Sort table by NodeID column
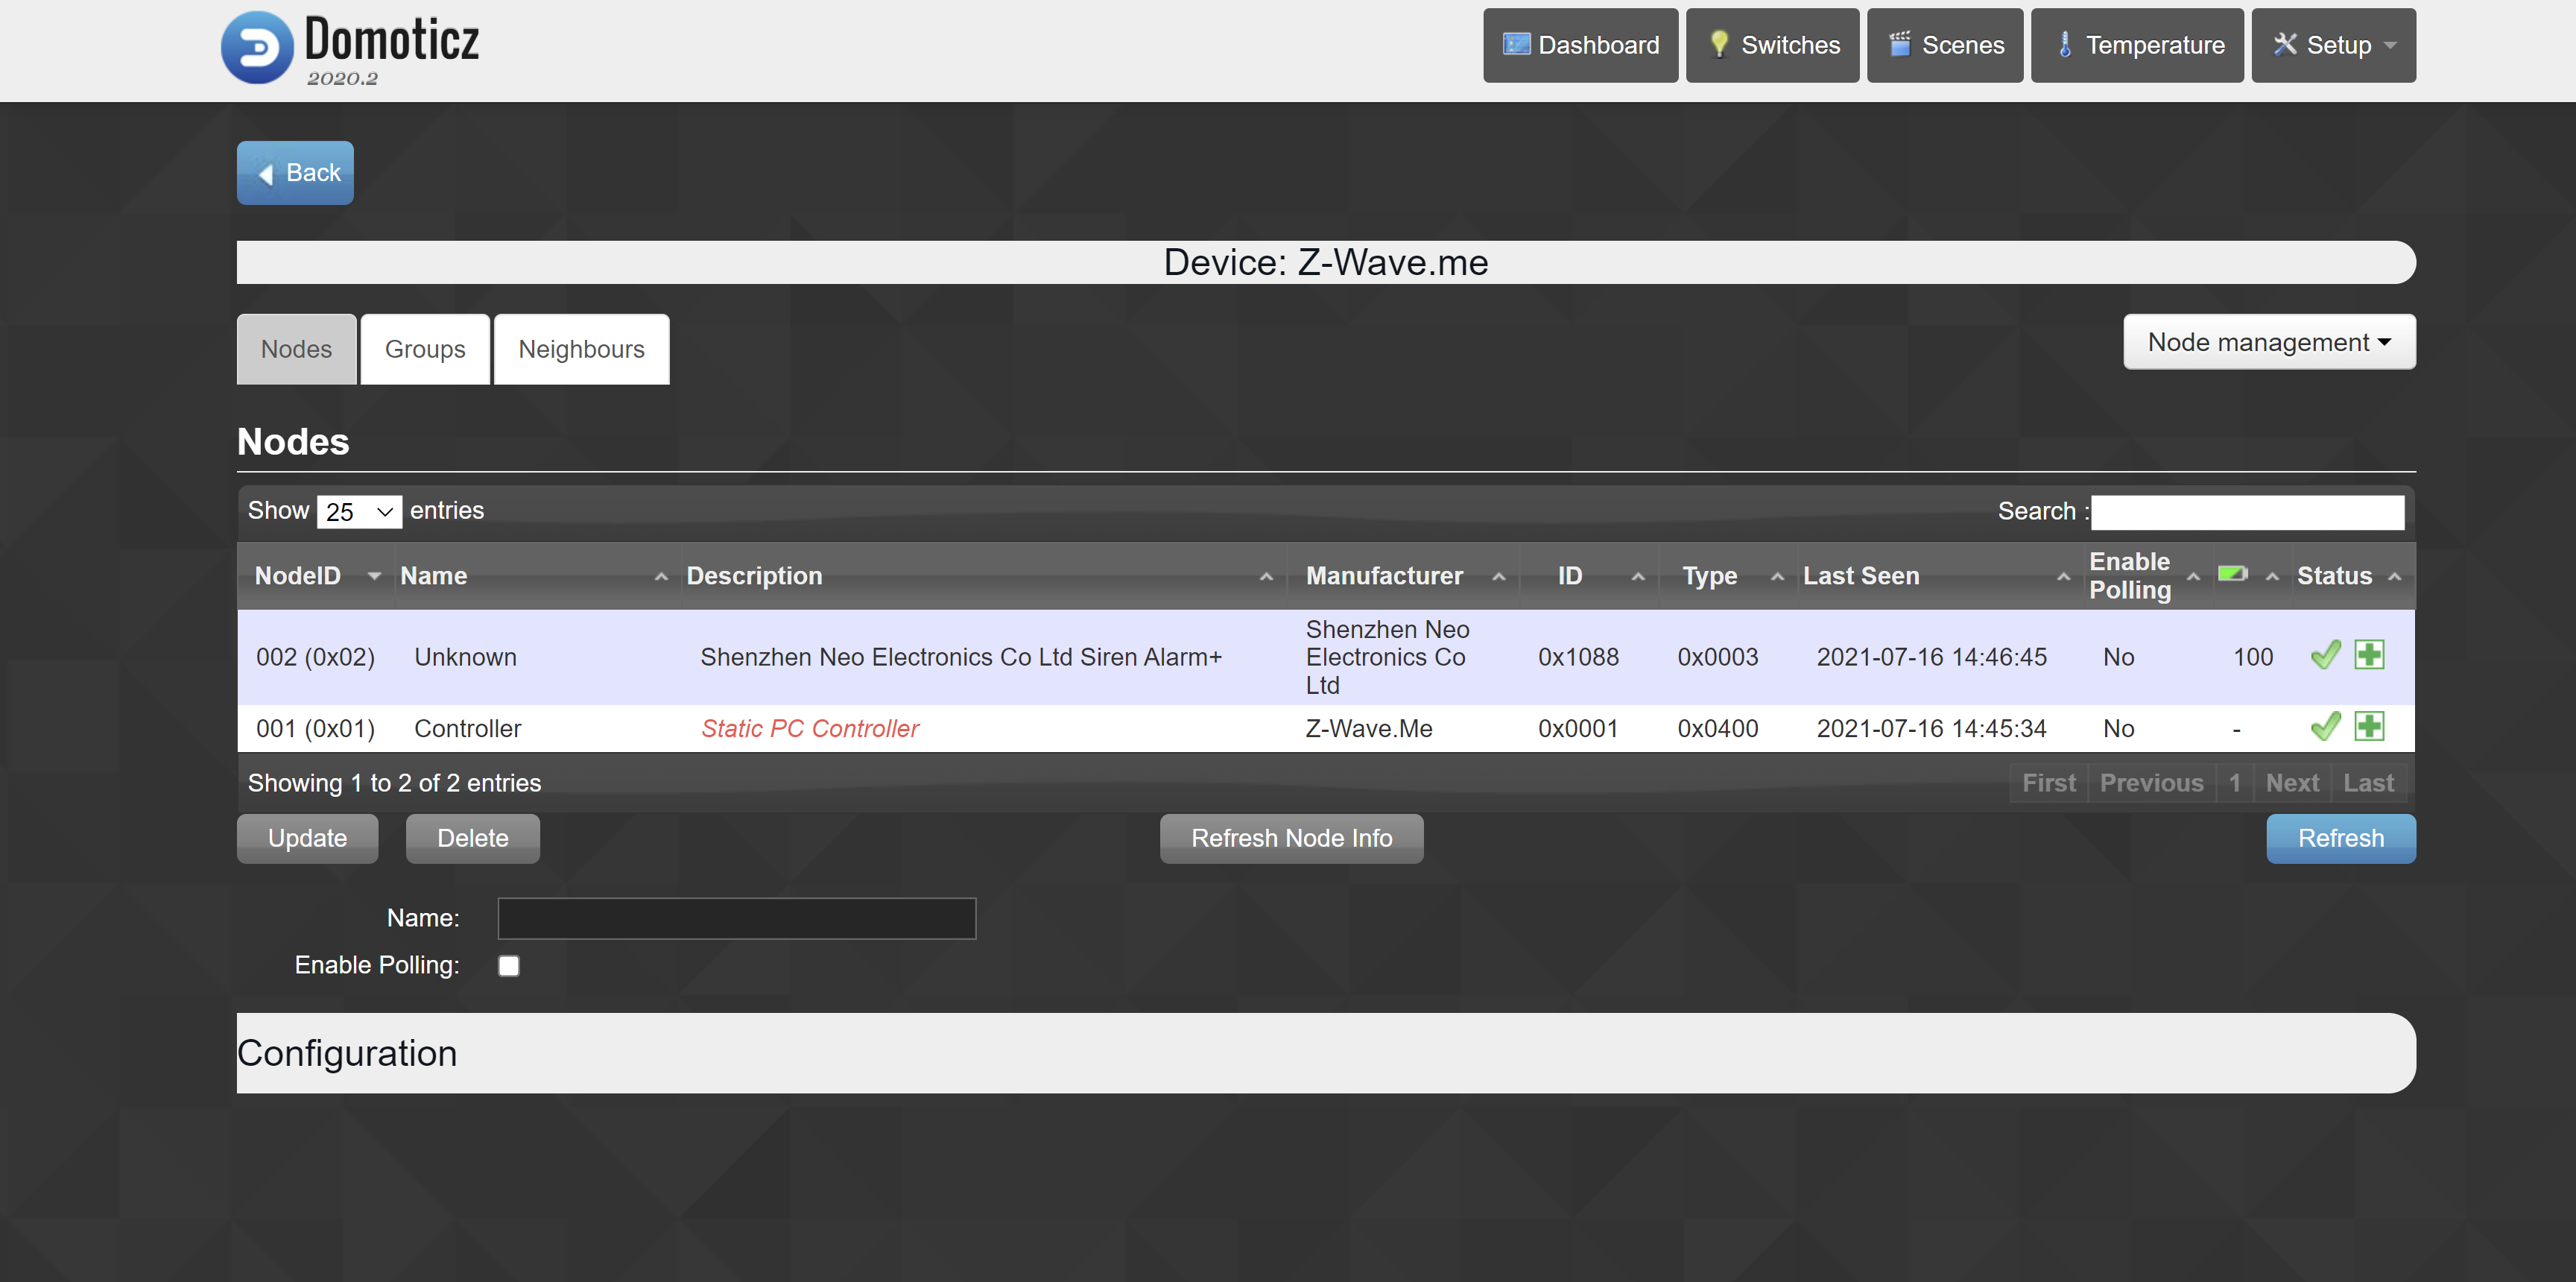2576x1282 pixels. [x=316, y=575]
